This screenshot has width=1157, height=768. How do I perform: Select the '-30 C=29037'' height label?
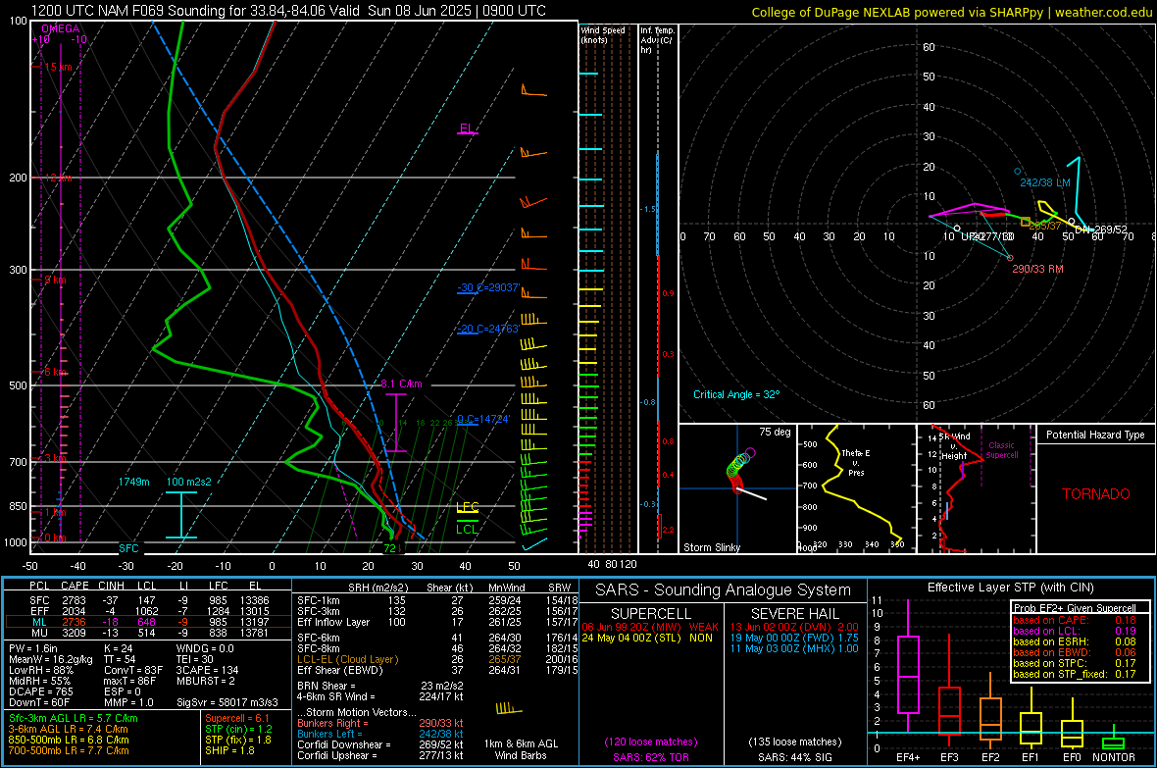pos(488,287)
